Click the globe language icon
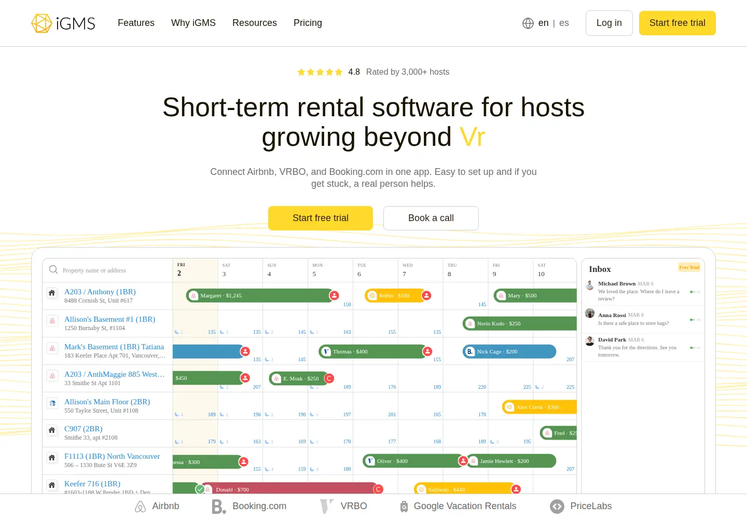 tap(528, 23)
